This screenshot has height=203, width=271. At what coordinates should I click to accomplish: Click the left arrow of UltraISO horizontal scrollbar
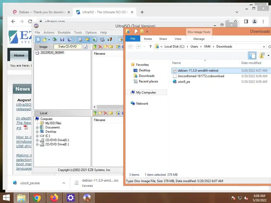(94, 107)
